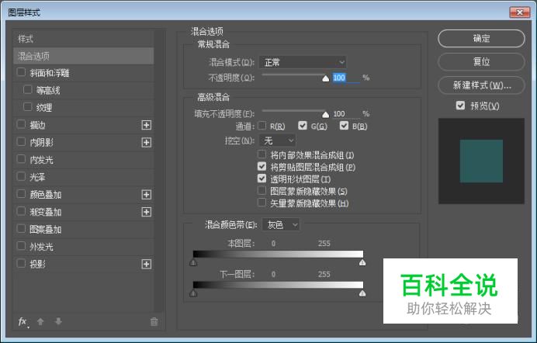Toggle the R(R) channel checkbox
This screenshot has height=343, width=537.
262,126
